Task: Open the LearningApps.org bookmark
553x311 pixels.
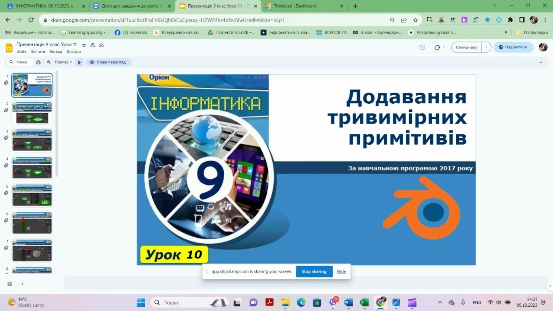Action: 84,32
